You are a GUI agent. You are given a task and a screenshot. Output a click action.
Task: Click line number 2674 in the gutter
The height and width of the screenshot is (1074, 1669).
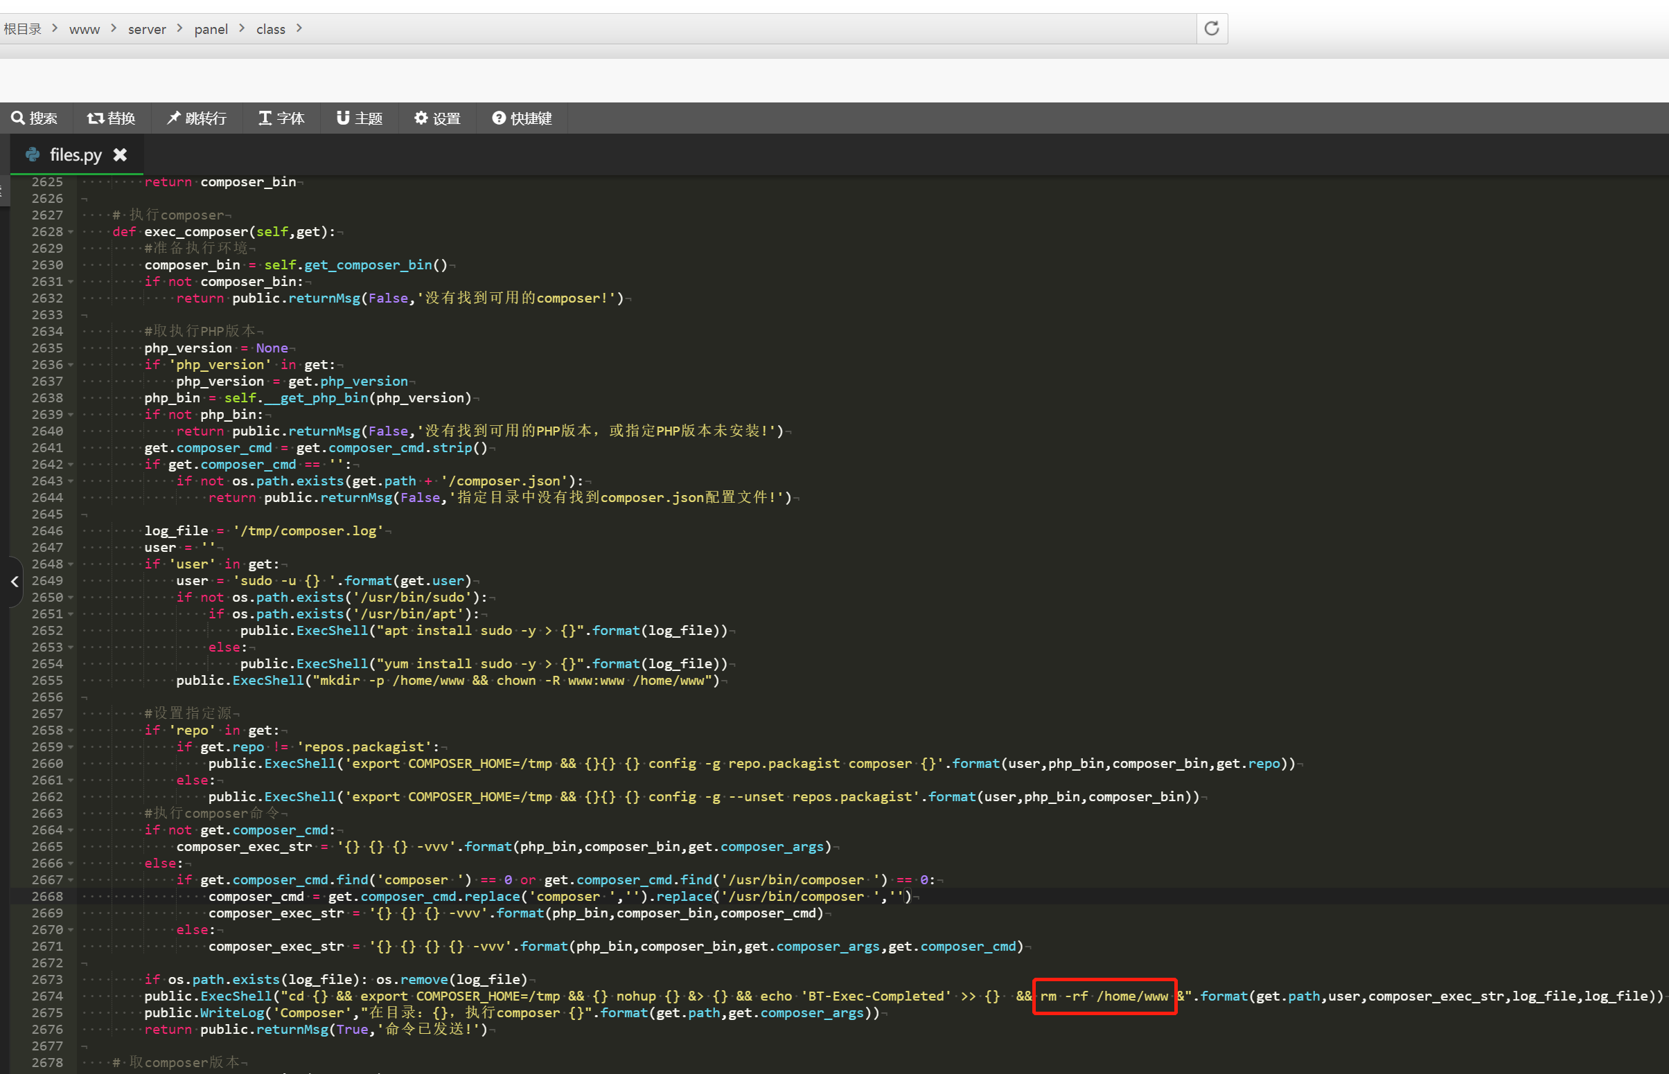click(47, 996)
